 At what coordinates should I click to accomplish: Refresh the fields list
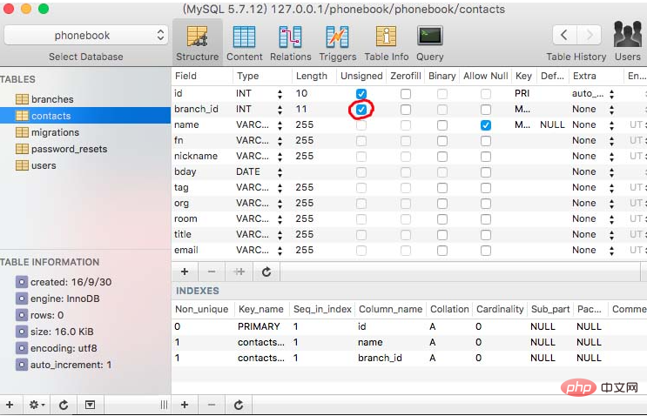click(x=266, y=272)
